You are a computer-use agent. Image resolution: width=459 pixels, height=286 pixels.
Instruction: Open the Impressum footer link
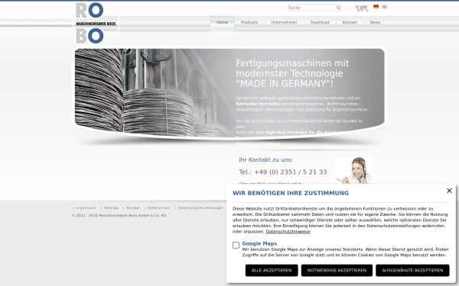86,208
